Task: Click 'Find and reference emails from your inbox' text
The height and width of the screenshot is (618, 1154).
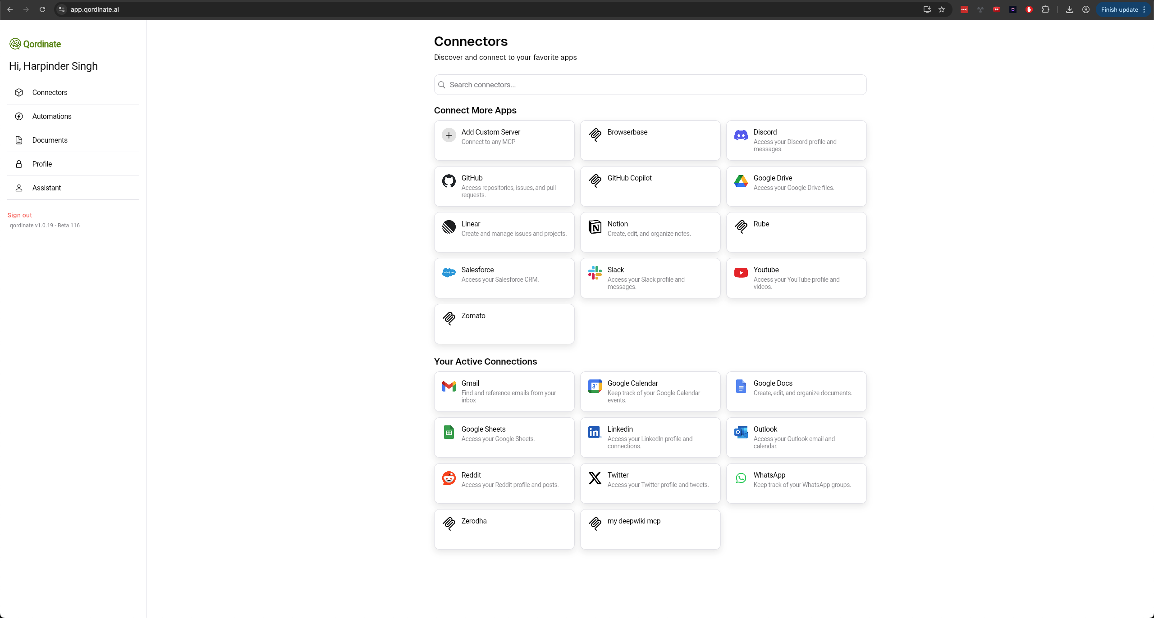Action: tap(508, 397)
